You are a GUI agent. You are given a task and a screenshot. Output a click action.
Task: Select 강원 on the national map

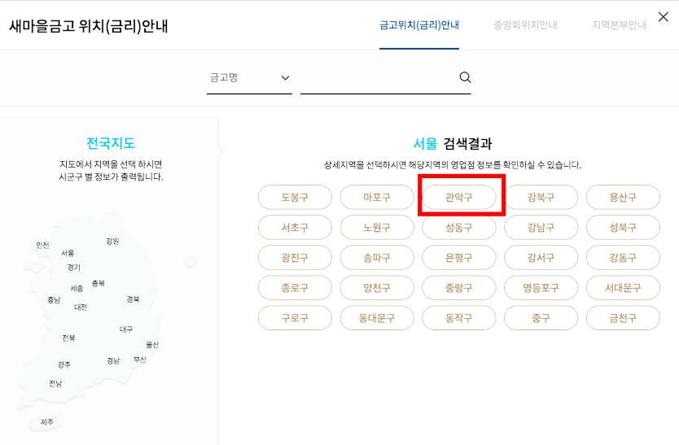(112, 241)
